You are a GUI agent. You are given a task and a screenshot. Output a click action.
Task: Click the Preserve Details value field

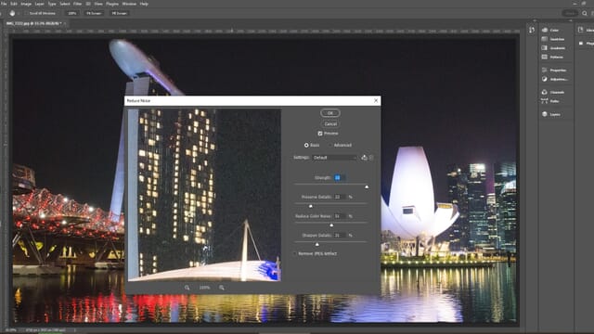[339, 197]
